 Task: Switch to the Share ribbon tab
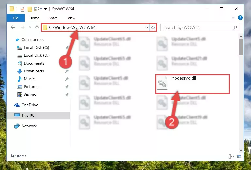pos(53,18)
